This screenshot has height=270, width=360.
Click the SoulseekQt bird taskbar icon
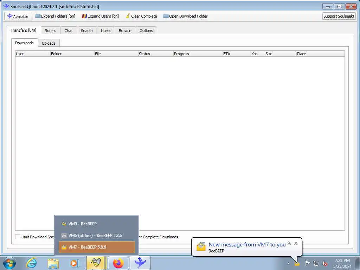[140, 263]
